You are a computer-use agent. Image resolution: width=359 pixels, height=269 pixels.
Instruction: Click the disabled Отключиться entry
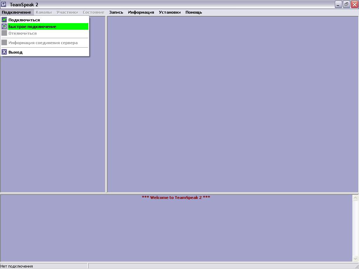tap(45, 33)
